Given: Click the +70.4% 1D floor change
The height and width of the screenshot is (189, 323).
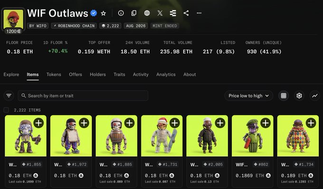Looking at the screenshot, I should pos(58,51).
